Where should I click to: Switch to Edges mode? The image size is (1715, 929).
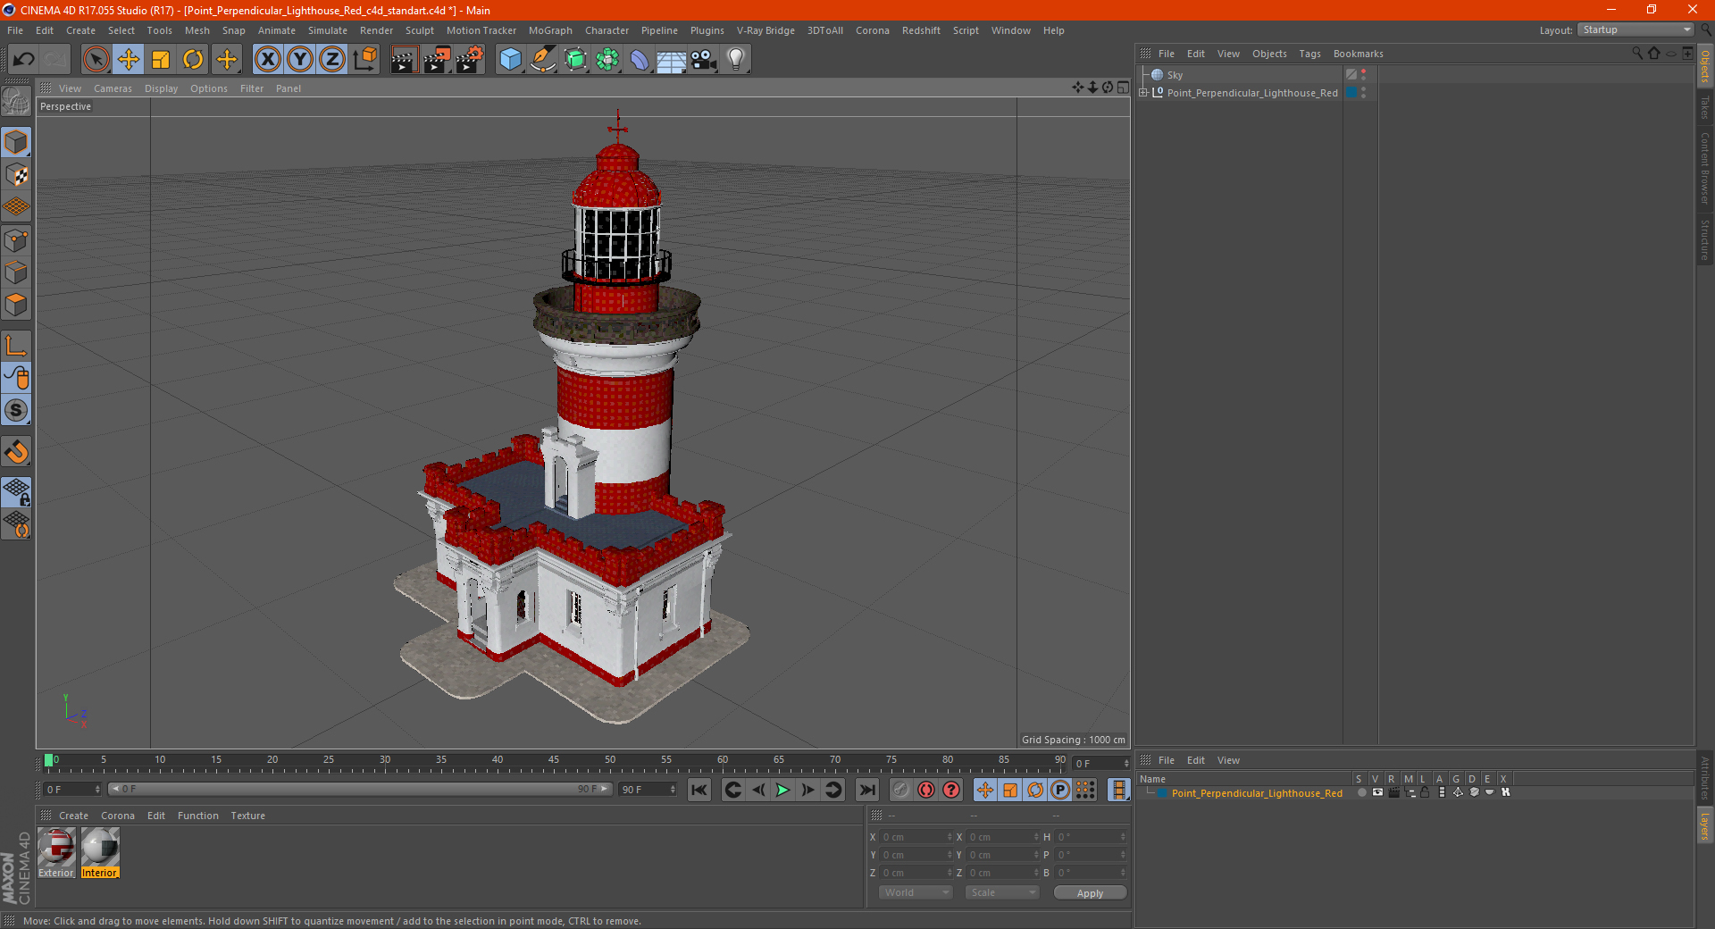click(x=17, y=272)
